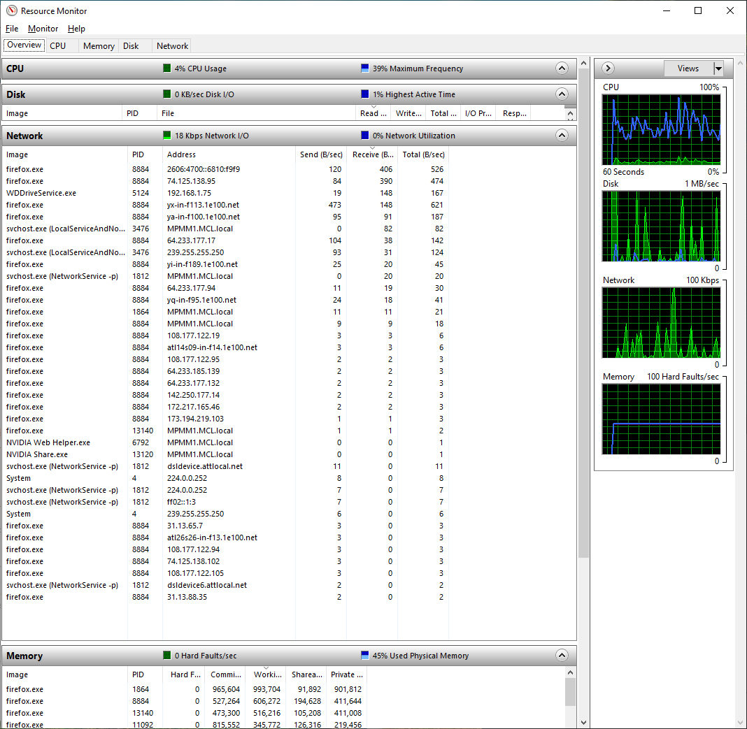
Task: Select row with address atl14s09-in-f14.1e100.net
Action: tap(225, 347)
